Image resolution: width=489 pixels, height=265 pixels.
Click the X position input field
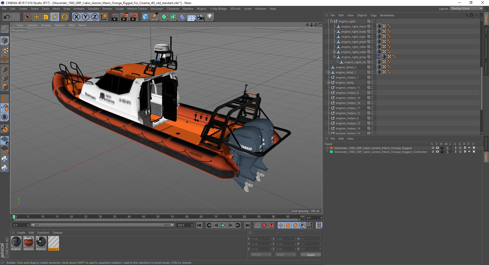tap(261, 239)
